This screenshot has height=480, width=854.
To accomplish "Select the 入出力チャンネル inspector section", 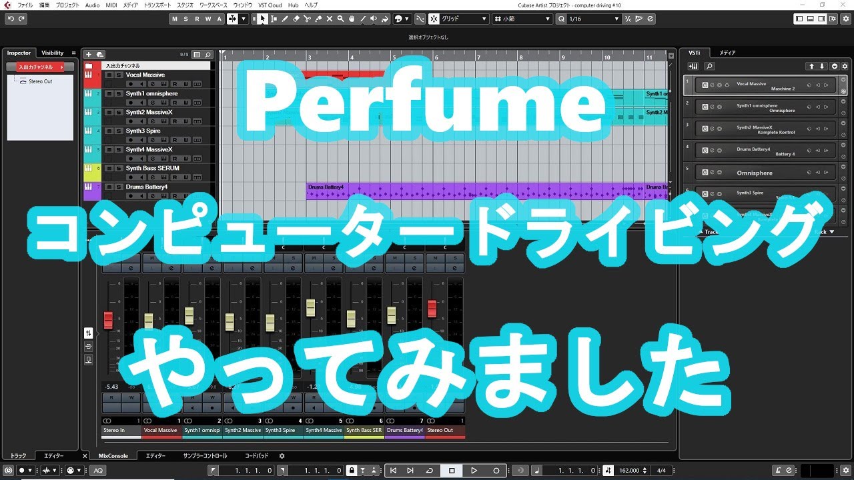I will pyautogui.click(x=40, y=67).
